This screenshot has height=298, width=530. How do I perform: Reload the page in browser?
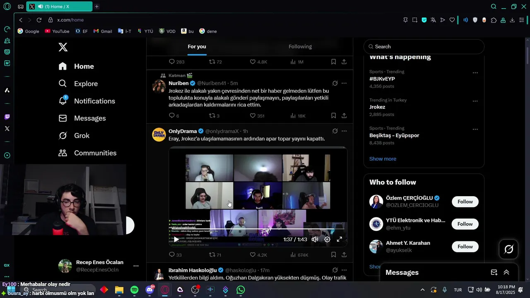tap(39, 20)
